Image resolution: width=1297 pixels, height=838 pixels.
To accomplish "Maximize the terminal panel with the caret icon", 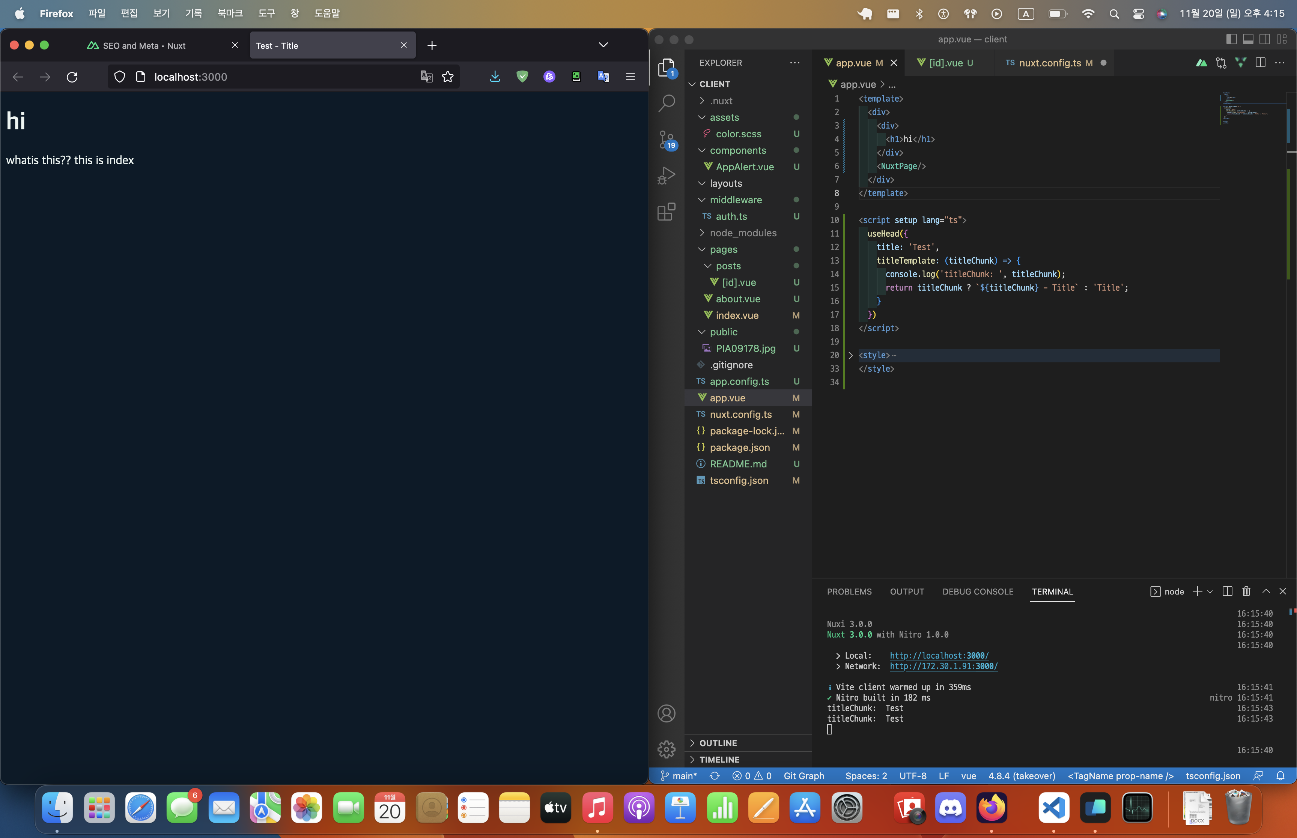I will tap(1266, 592).
